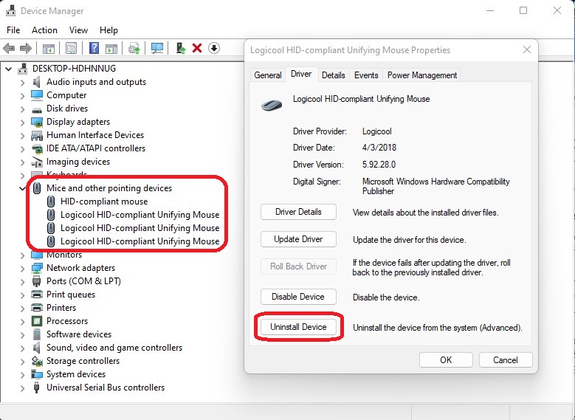Image resolution: width=575 pixels, height=420 pixels.
Task: Click Scan for hardware changes monitor icon
Action: click(x=157, y=48)
